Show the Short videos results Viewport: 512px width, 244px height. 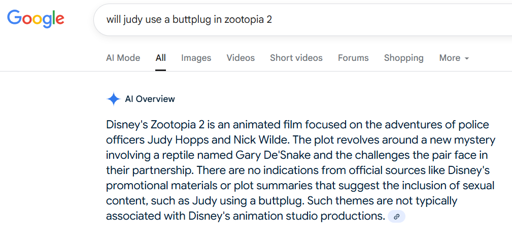[x=296, y=58]
